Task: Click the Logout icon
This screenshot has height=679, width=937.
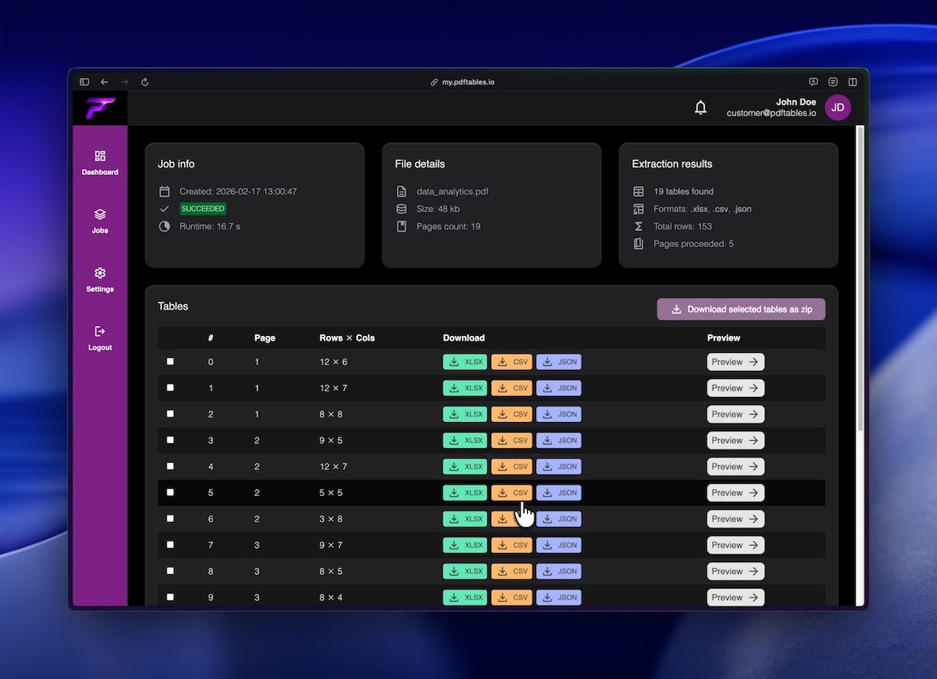Action: point(99,331)
